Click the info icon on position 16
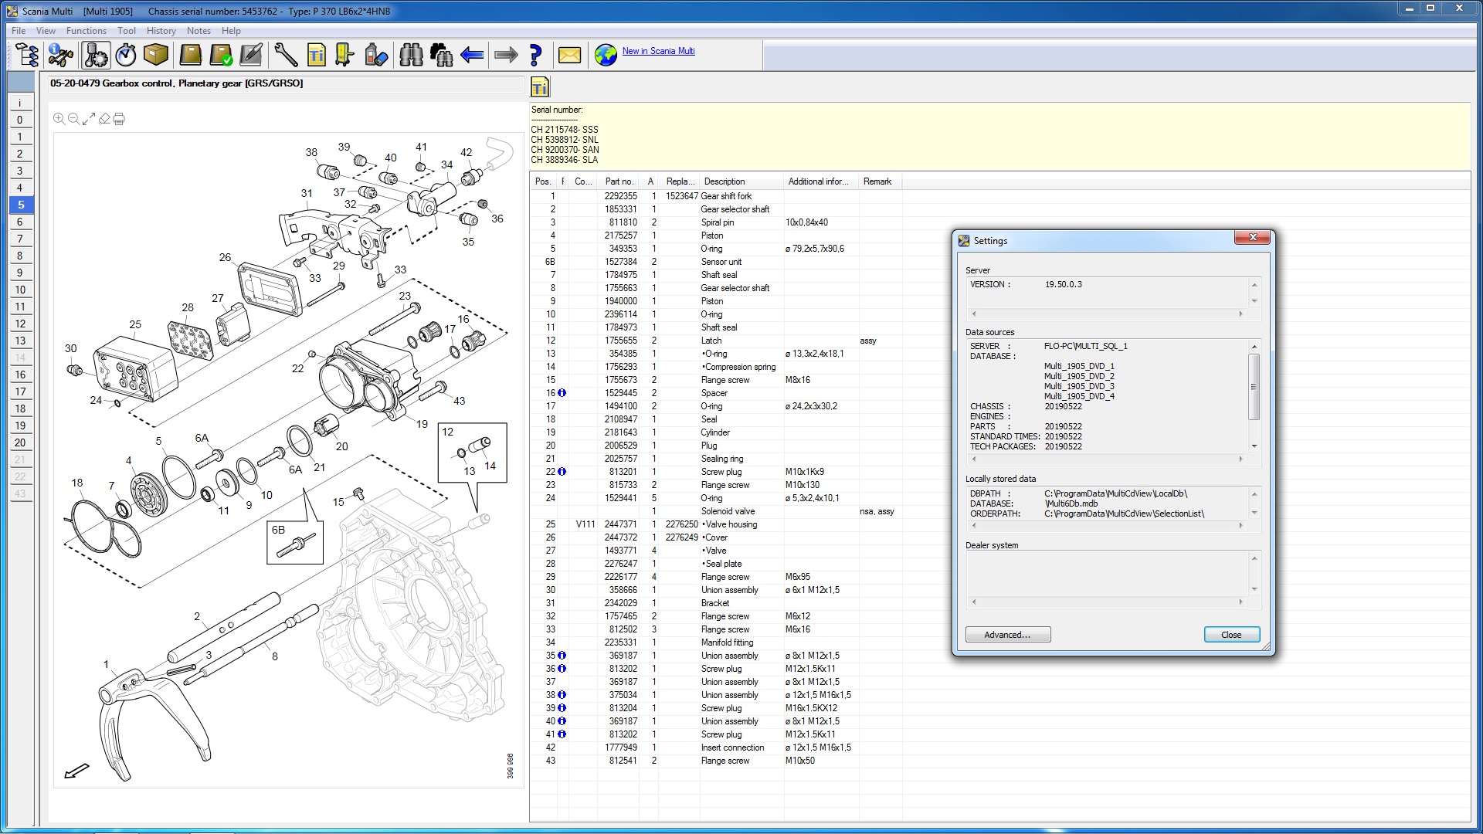The width and height of the screenshot is (1483, 834). point(562,393)
